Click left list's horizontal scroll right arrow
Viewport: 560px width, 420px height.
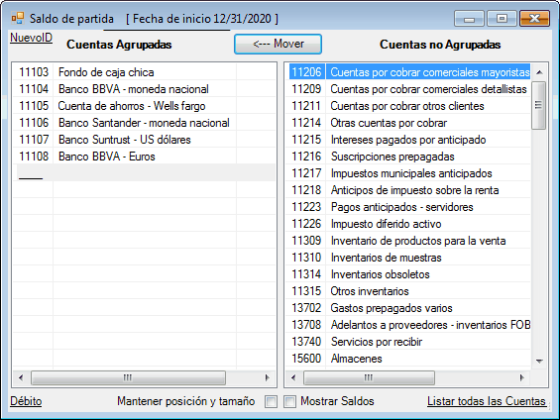pos(268,377)
